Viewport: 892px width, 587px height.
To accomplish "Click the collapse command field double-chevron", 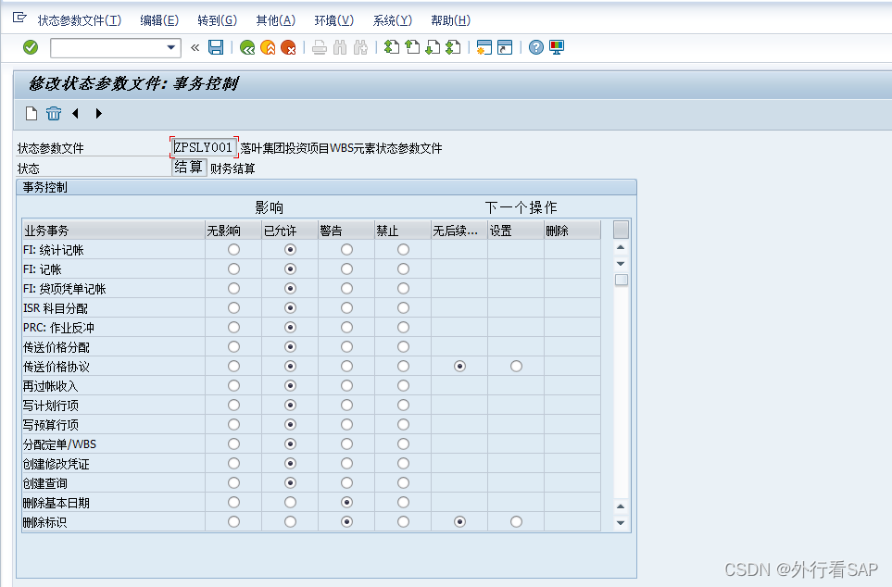I will (x=195, y=47).
